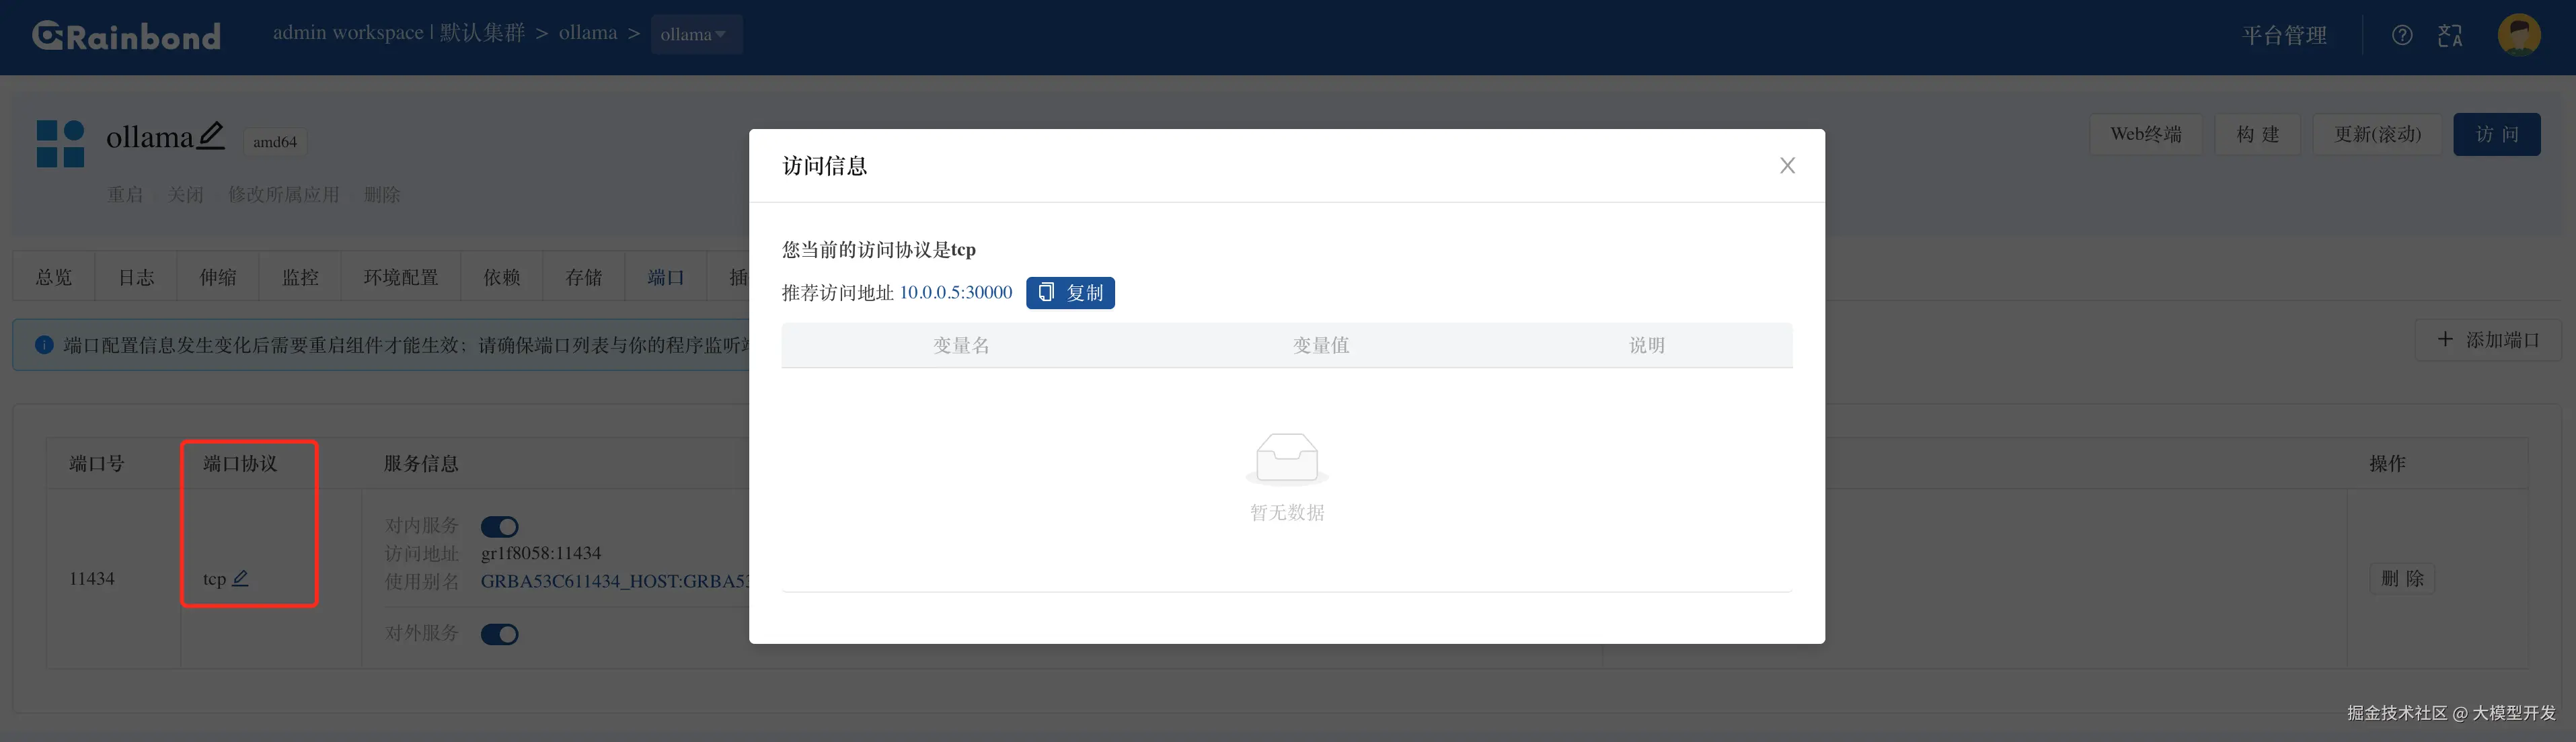Close the 访问信息 dialog
Viewport: 2576px width, 742px height.
click(1787, 166)
